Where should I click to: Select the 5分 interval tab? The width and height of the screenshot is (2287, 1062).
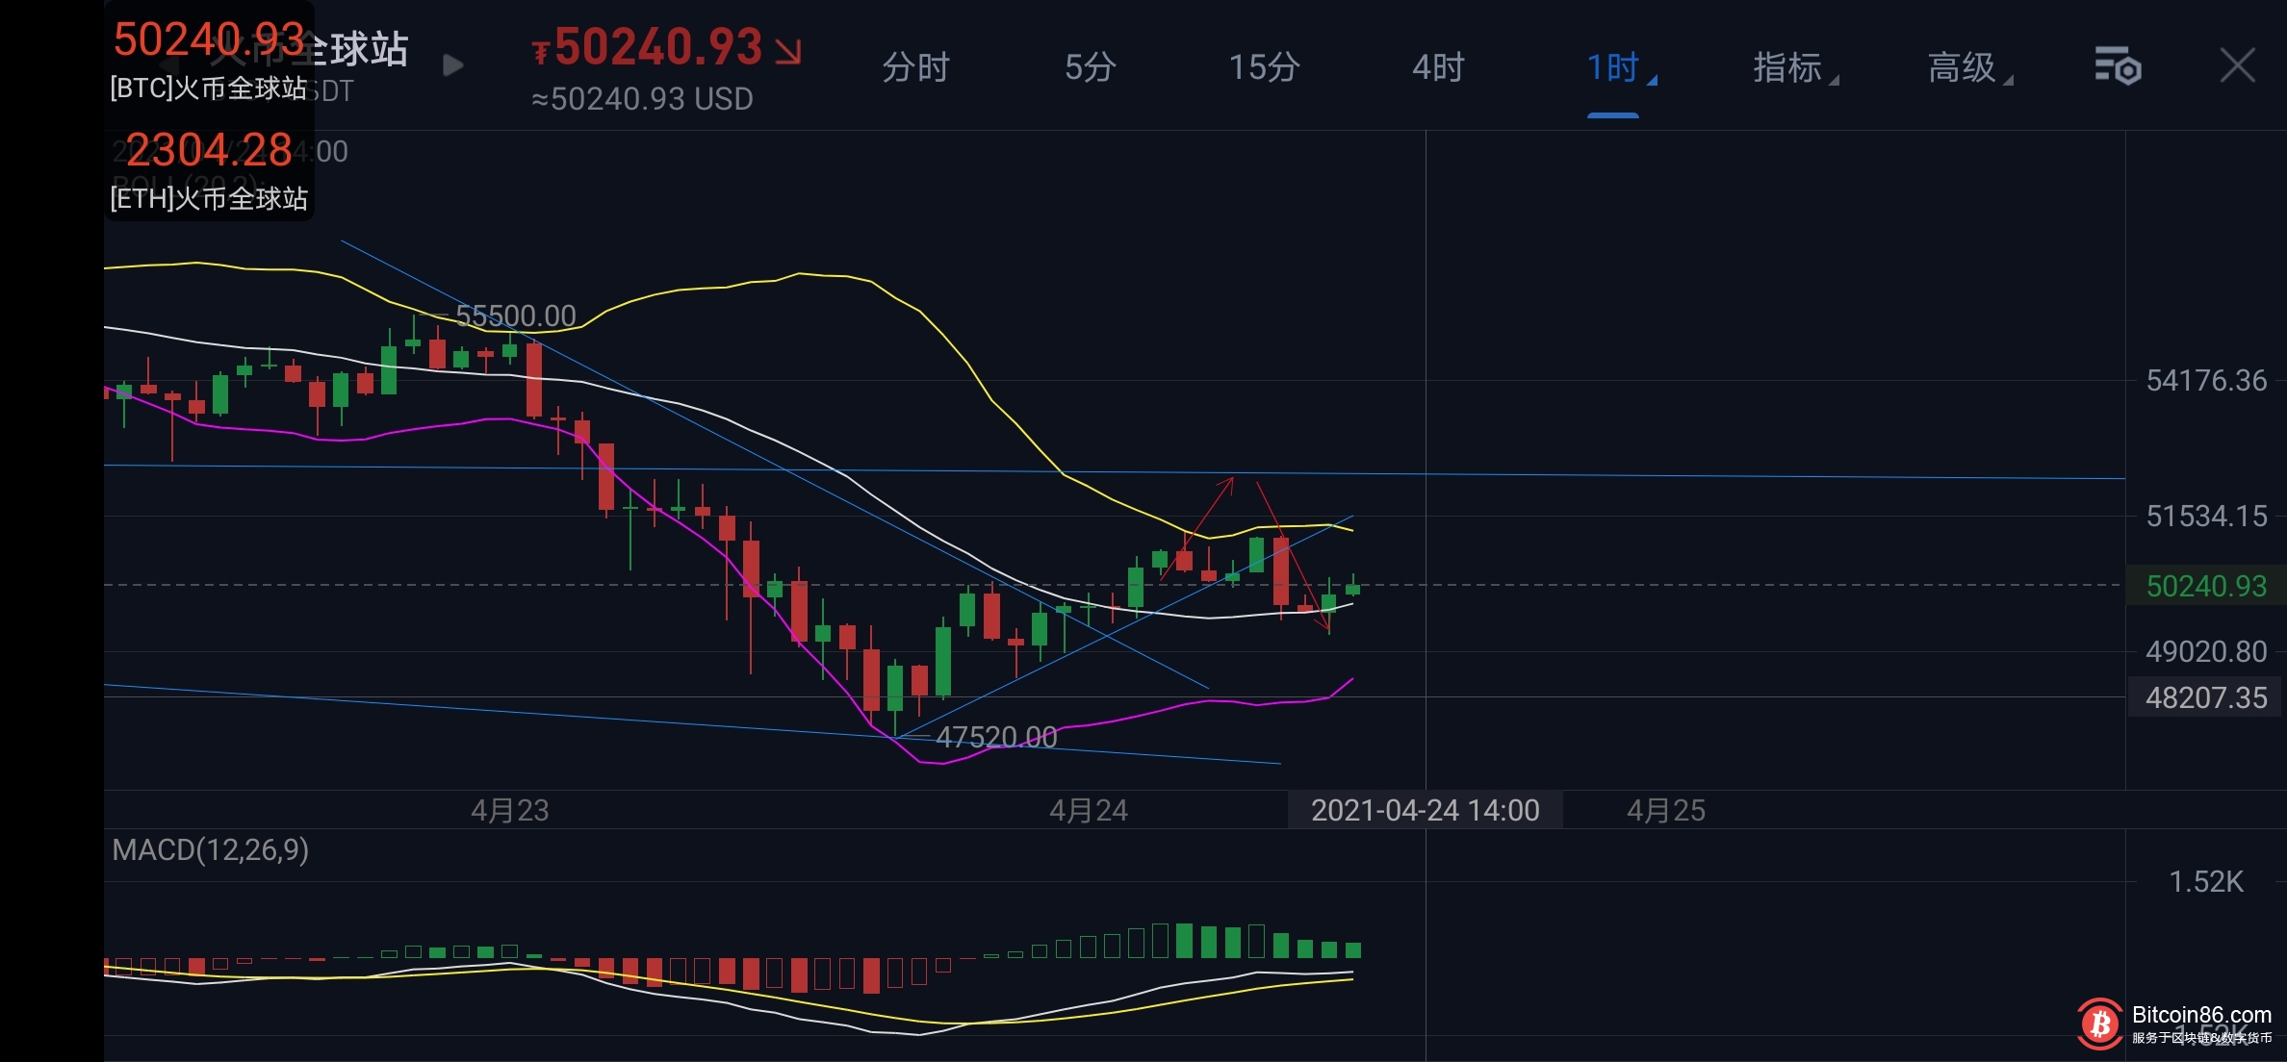tap(1090, 67)
